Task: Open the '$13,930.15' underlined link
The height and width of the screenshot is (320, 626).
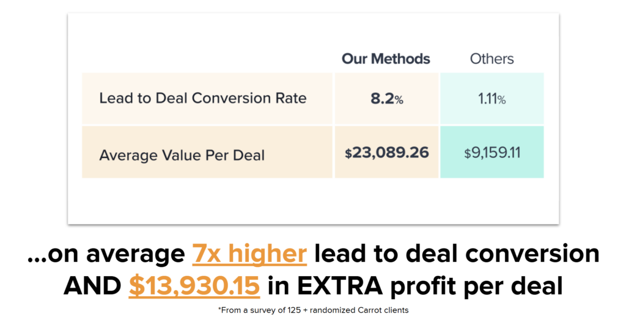Action: tap(194, 286)
